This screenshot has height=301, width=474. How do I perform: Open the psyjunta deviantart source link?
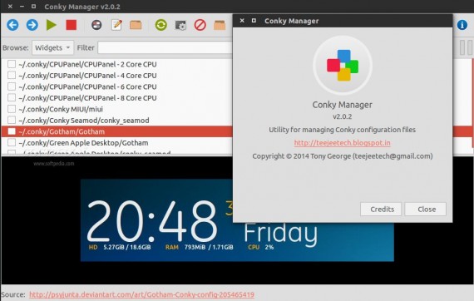click(x=141, y=294)
